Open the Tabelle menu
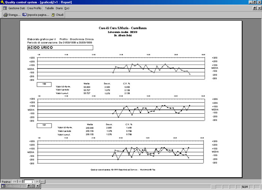 pyautogui.click(x=49, y=8)
